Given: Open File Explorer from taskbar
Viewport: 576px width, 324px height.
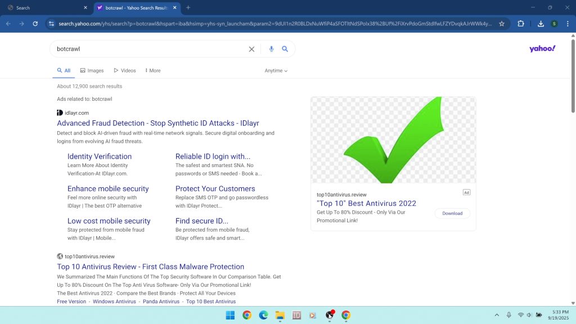Looking at the screenshot, I should (280, 315).
